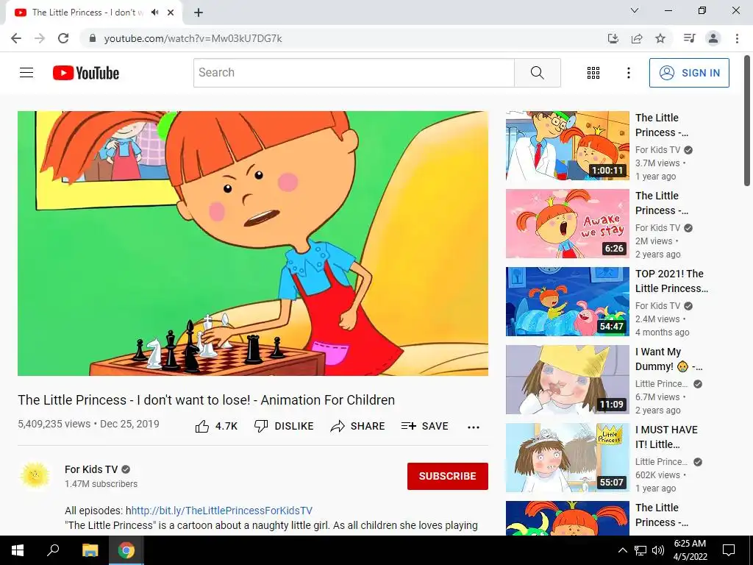The height and width of the screenshot is (565, 753).
Task: Bookmark this tab with star
Action: tap(660, 38)
